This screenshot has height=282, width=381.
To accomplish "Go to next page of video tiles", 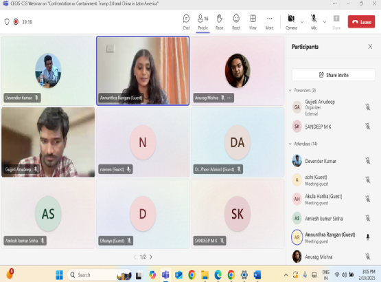I will [x=151, y=257].
